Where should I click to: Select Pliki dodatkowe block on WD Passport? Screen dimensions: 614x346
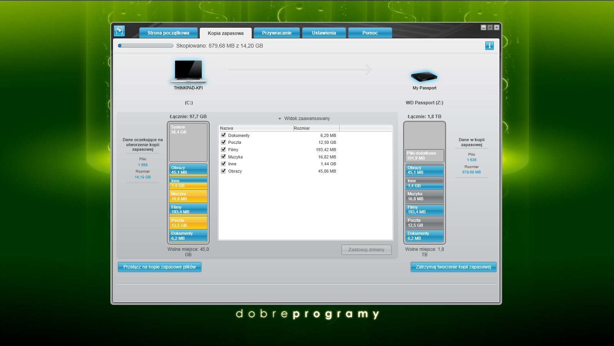point(424,156)
